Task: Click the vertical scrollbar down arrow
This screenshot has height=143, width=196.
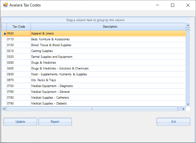Action: point(188,104)
